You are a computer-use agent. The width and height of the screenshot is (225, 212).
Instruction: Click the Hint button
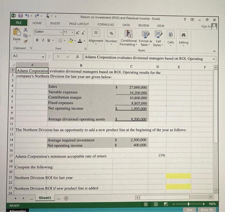tap(189, 210)
